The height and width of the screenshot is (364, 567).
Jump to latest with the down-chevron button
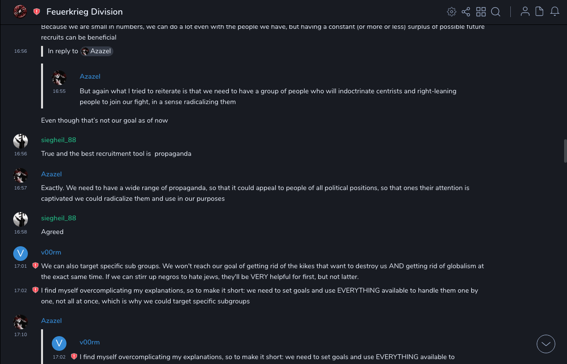[545, 344]
